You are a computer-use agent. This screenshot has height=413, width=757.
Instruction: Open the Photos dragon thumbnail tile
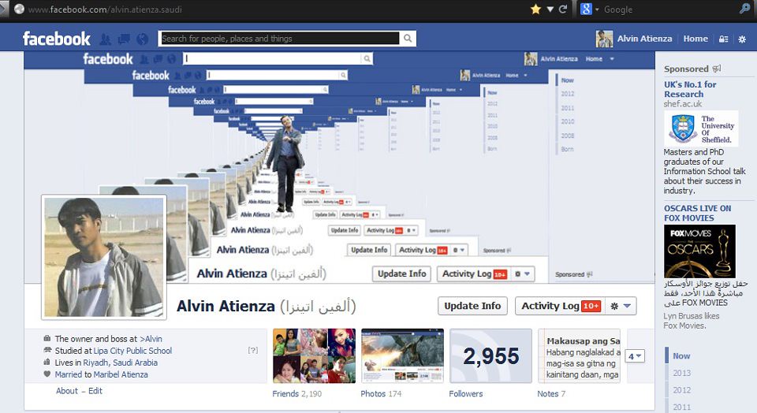pyautogui.click(x=402, y=356)
